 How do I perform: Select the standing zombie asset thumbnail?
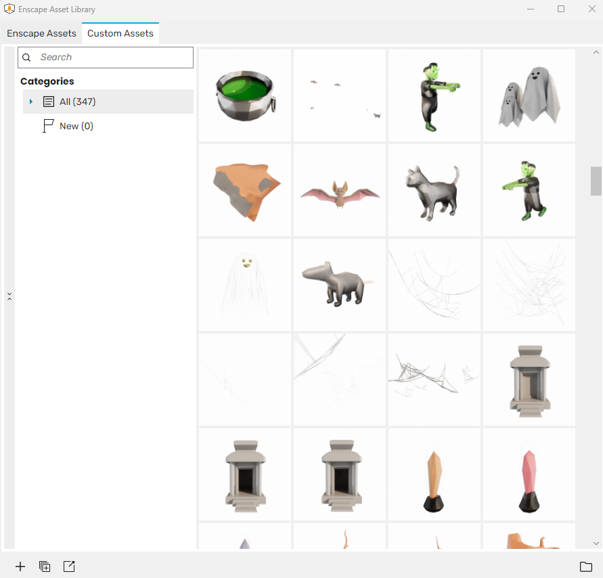click(434, 95)
